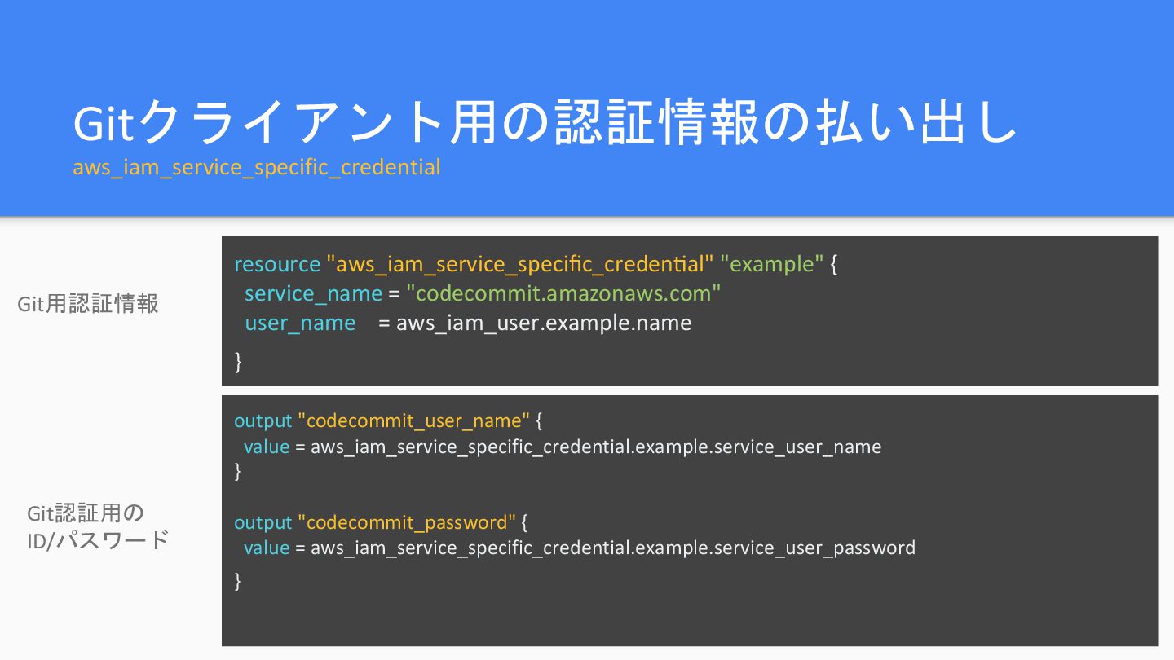This screenshot has width=1174, height=660.
Task: Click the quoted "example" resource name
Action: point(771,264)
